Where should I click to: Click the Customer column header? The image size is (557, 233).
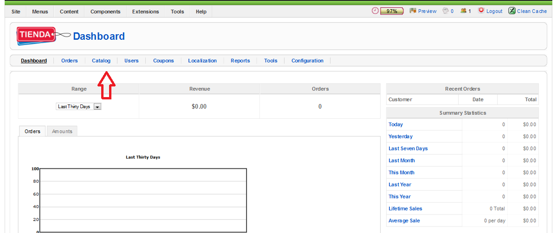click(400, 99)
